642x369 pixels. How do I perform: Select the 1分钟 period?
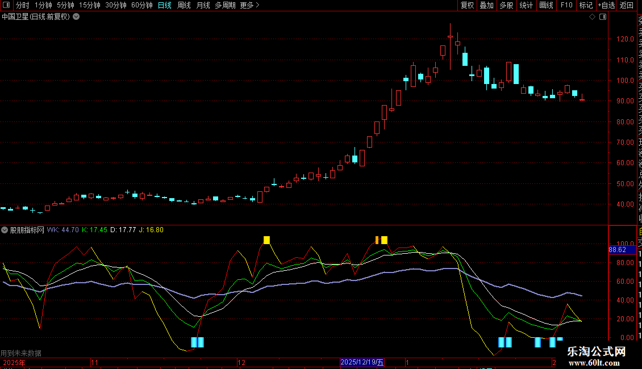[43, 5]
